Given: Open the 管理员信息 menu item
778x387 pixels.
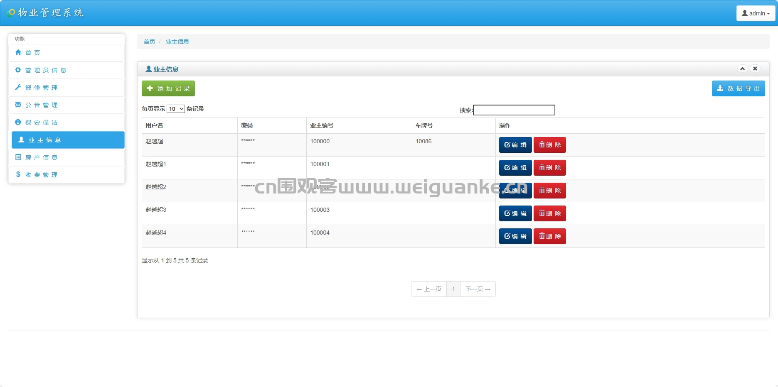Looking at the screenshot, I should (x=66, y=70).
